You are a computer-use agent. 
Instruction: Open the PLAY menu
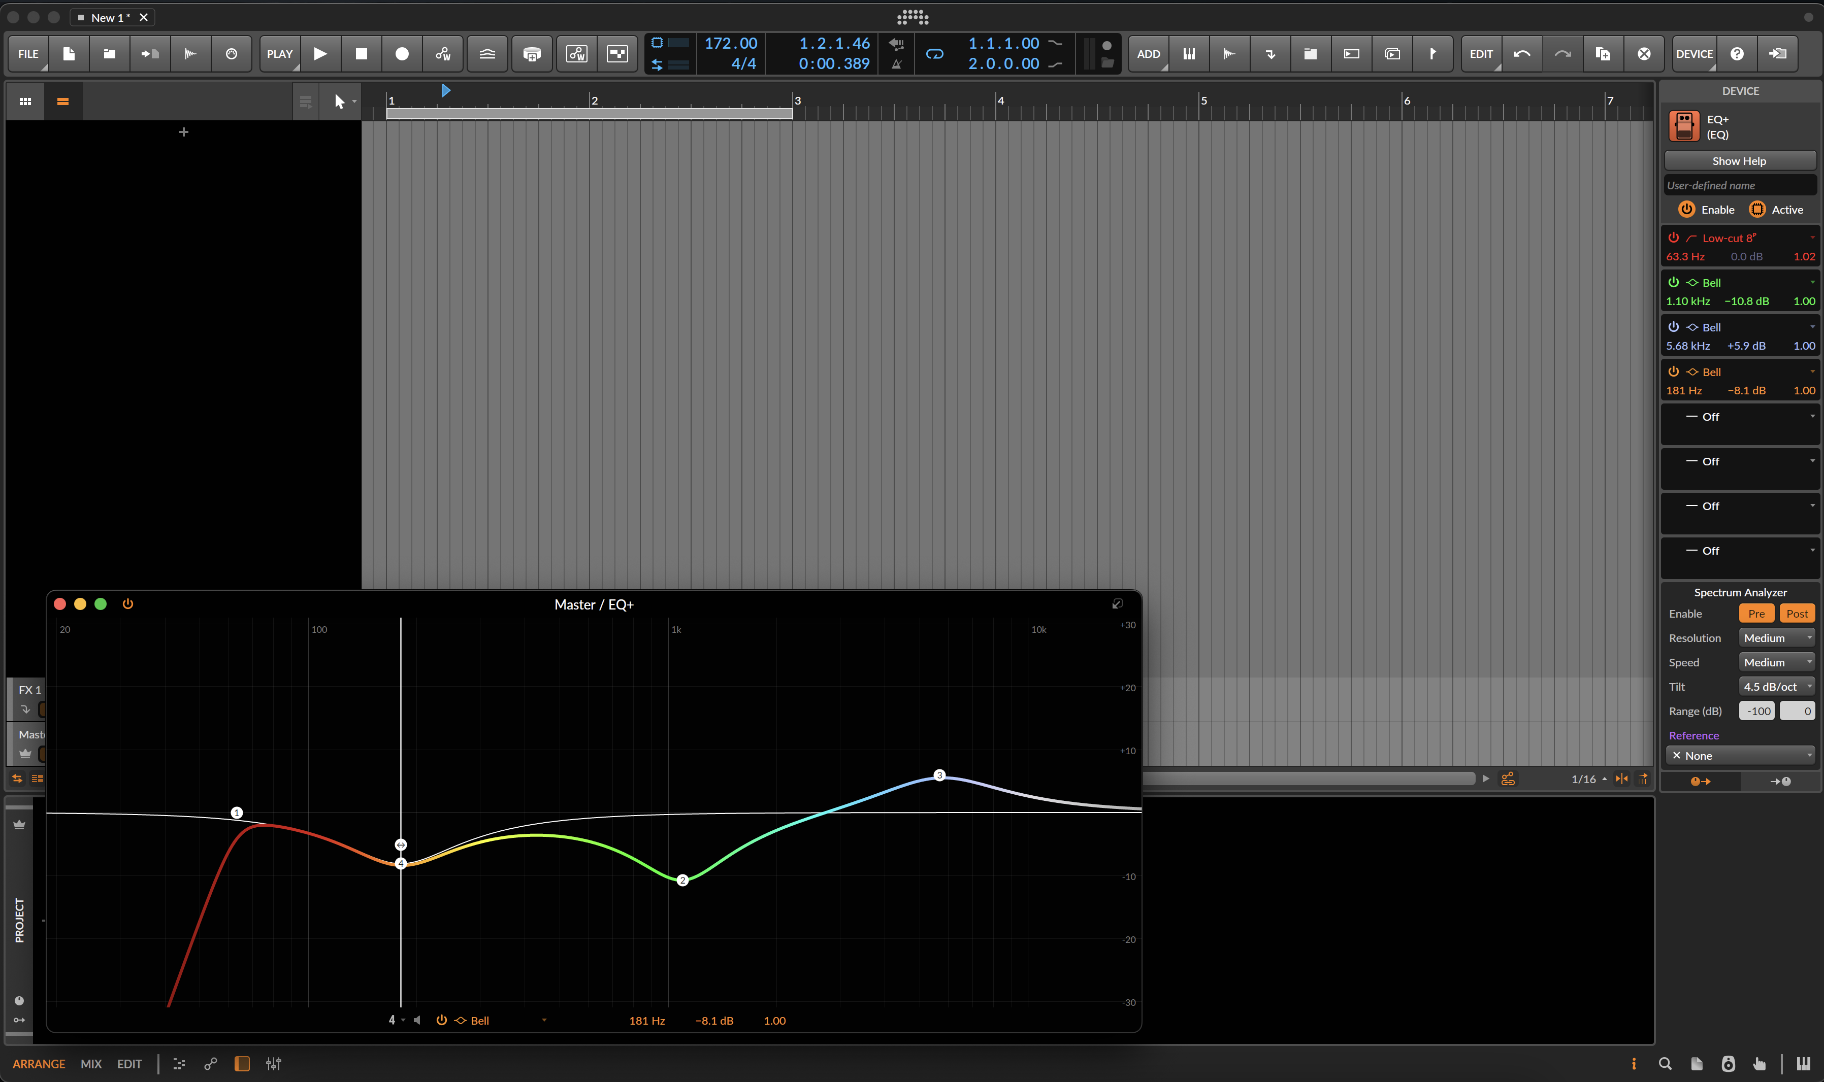pyautogui.click(x=280, y=54)
